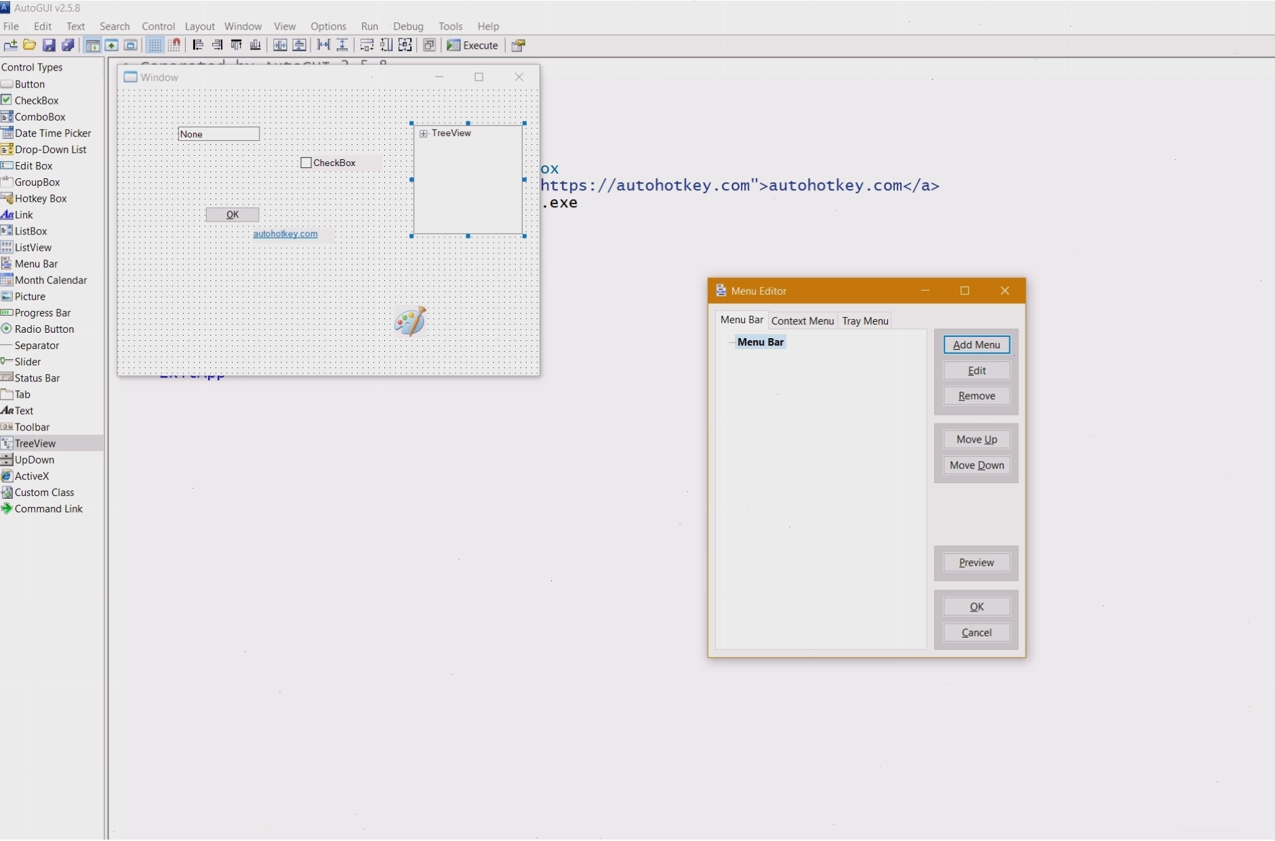Select Radio Button in the Control Types list
1275x841 pixels.
tap(44, 329)
